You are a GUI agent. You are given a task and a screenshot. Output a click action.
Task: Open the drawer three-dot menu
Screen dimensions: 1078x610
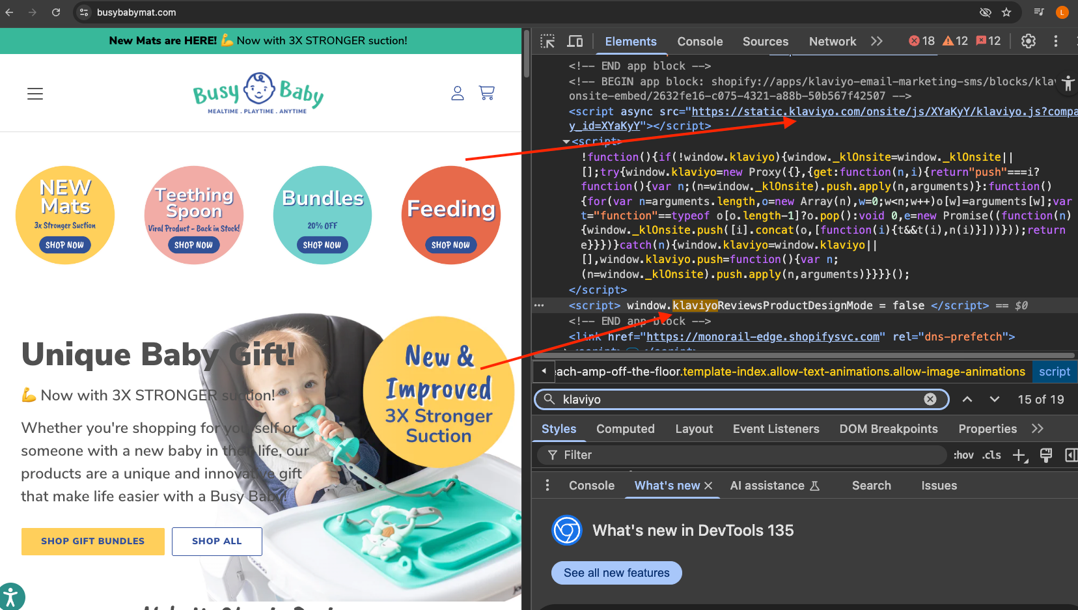547,486
